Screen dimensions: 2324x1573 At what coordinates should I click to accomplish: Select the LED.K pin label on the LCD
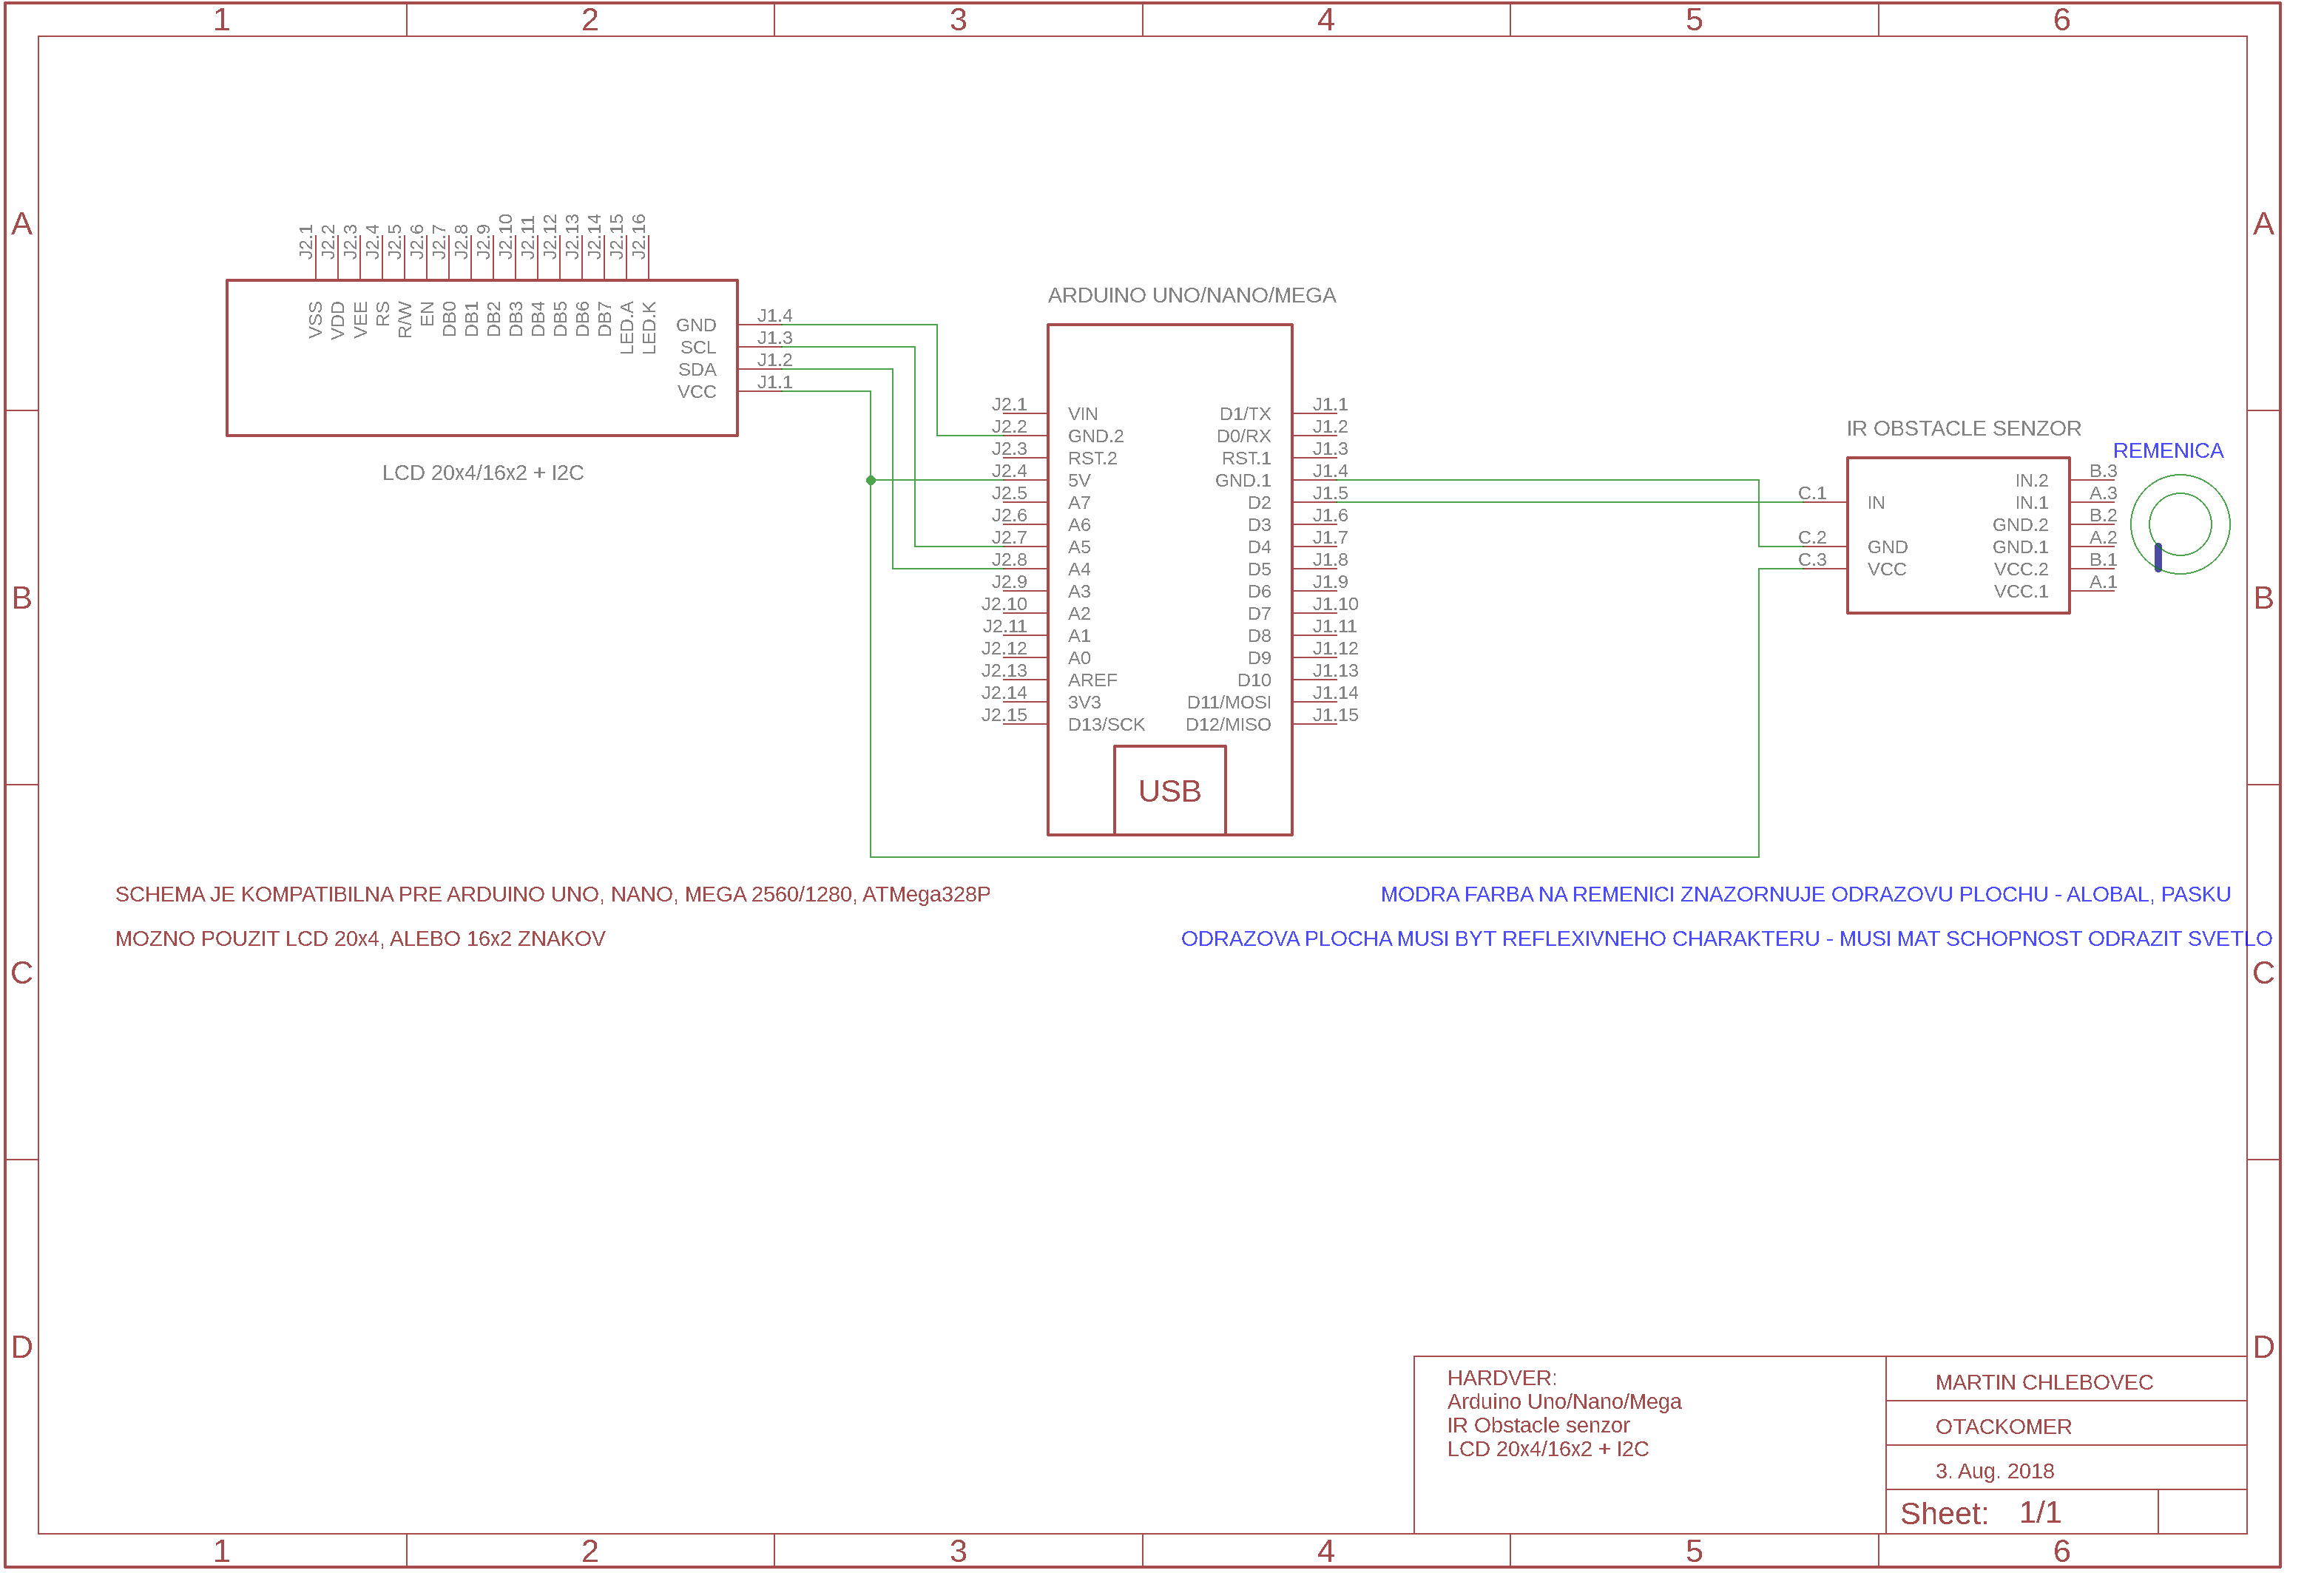click(648, 327)
